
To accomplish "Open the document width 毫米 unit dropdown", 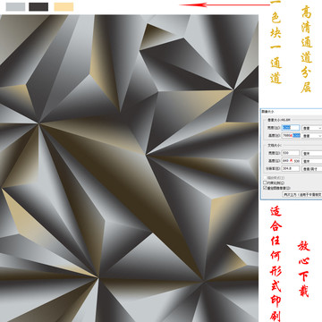I will (312, 153).
